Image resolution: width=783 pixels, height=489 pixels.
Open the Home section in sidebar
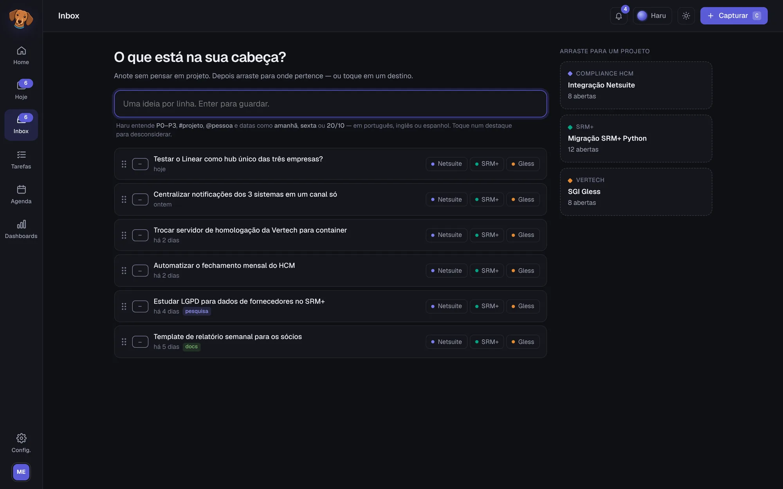21,56
